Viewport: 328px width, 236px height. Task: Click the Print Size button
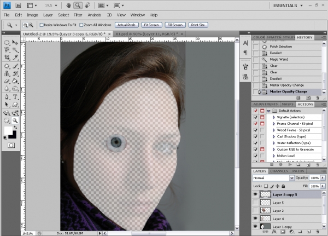coord(198,25)
